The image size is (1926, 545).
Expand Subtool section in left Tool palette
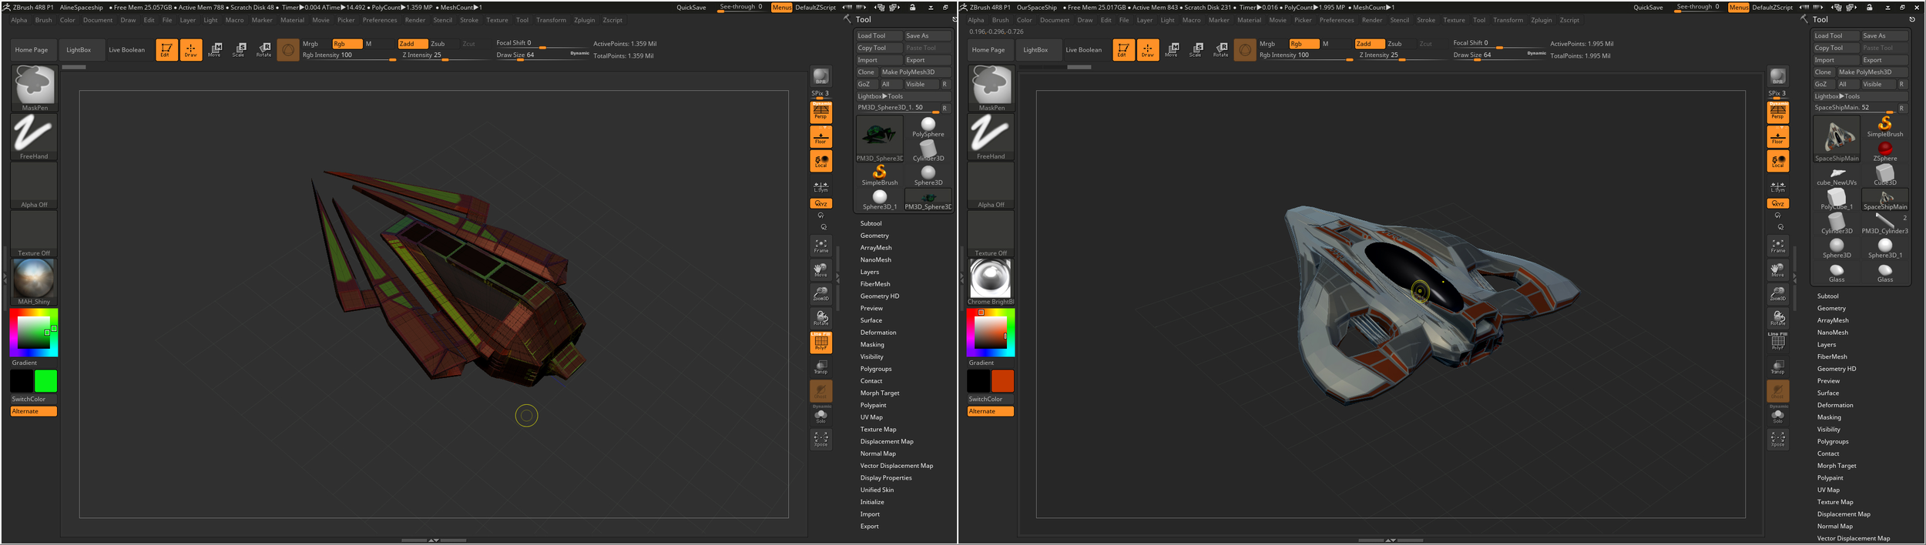(x=871, y=223)
